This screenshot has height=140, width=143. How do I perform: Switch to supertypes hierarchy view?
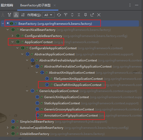pos(9,15)
